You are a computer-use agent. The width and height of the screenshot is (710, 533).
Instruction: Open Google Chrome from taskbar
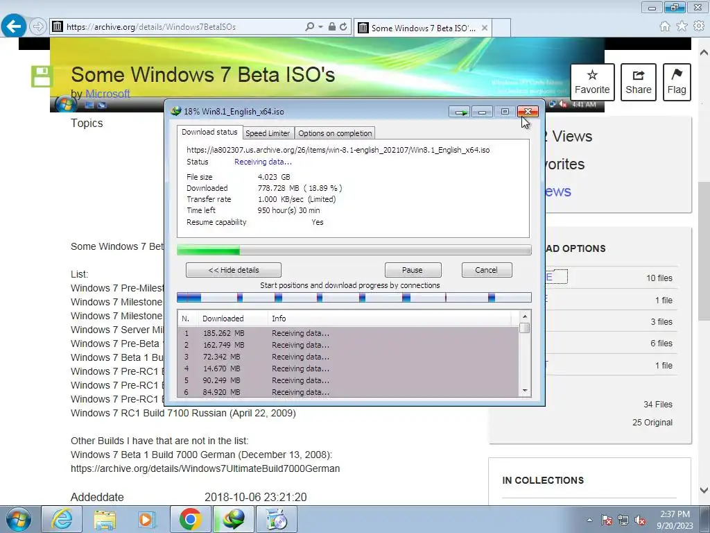point(190,519)
